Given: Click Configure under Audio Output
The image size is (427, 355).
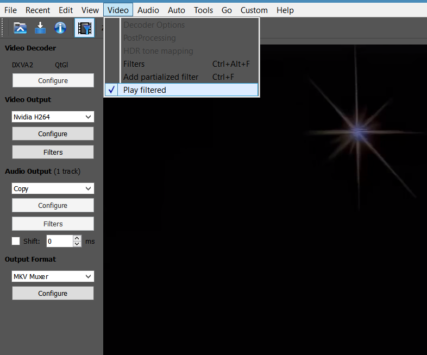Looking at the screenshot, I should (53, 205).
